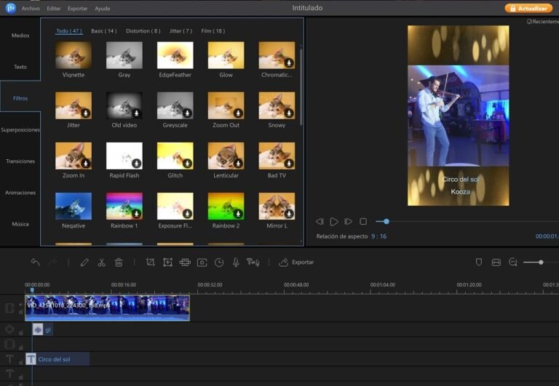Select the Circo del sol text clip
This screenshot has height=386, width=559.
point(58,359)
